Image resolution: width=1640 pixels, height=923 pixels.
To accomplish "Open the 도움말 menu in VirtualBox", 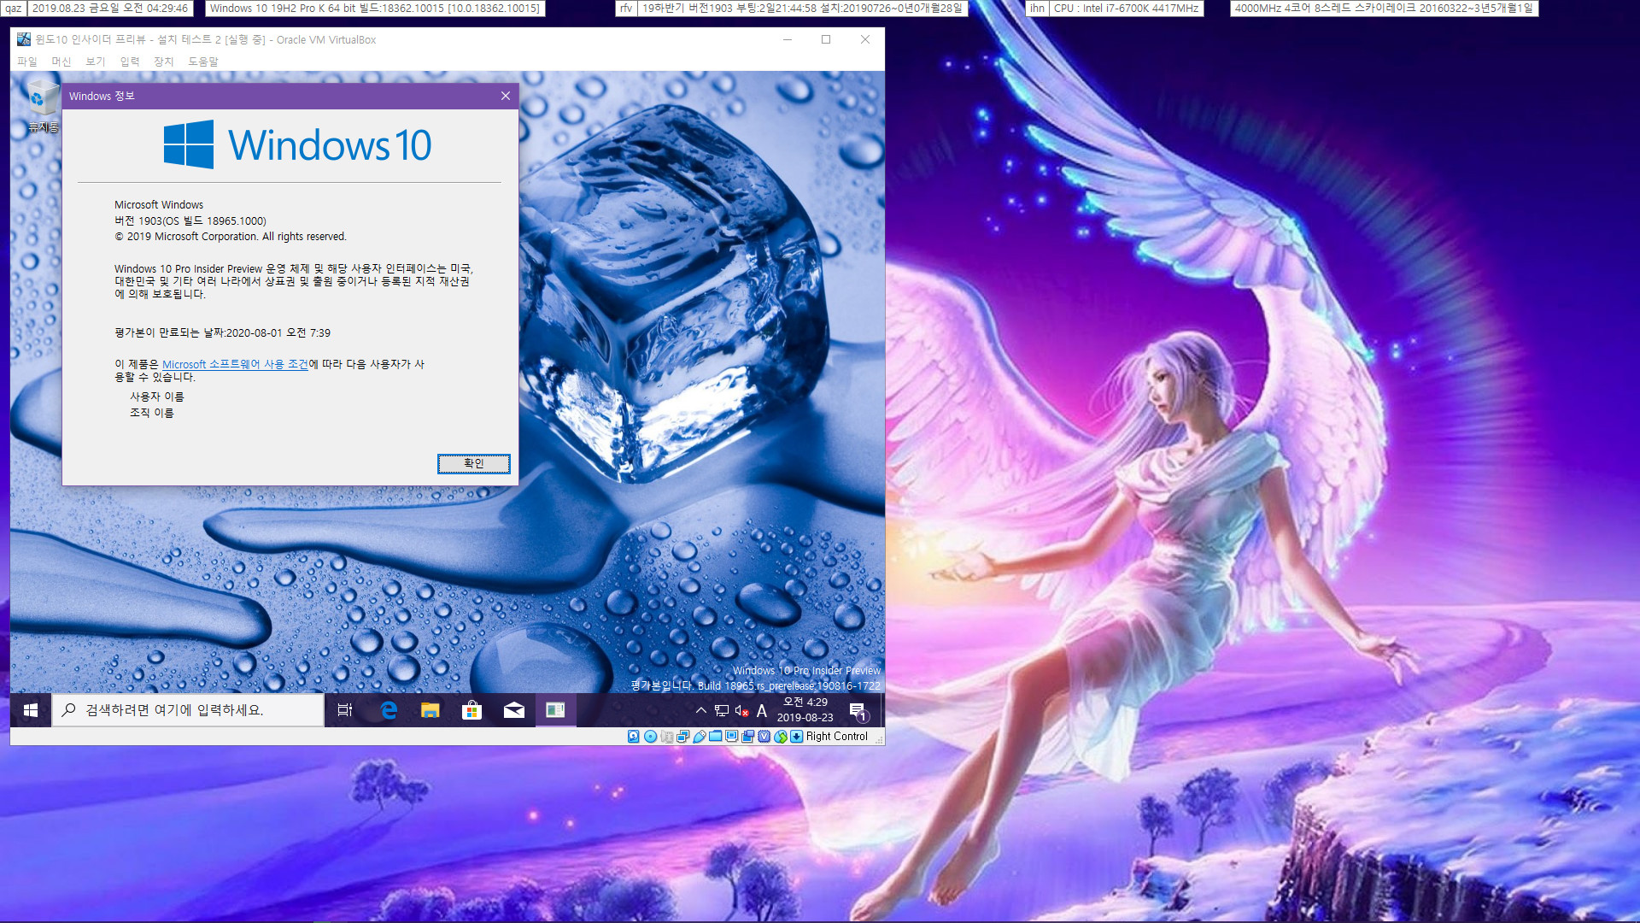I will (x=203, y=62).
